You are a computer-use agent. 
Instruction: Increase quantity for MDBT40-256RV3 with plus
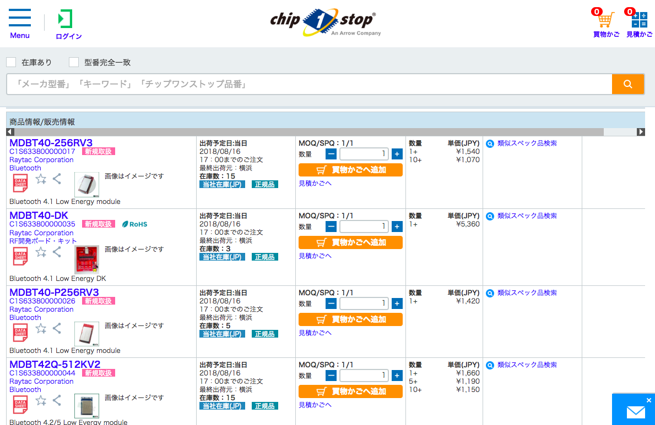(397, 154)
